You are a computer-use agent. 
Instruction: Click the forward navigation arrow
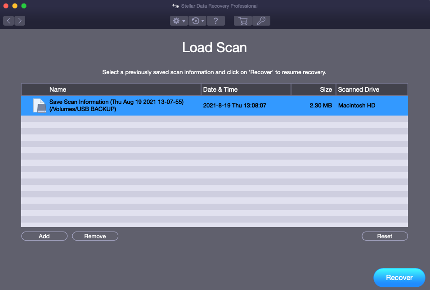[x=20, y=21]
